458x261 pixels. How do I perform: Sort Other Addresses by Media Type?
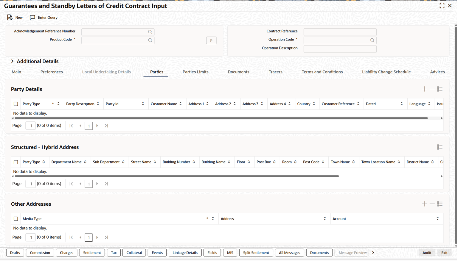point(213,219)
